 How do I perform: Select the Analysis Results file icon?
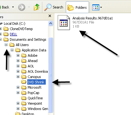point(64,23)
